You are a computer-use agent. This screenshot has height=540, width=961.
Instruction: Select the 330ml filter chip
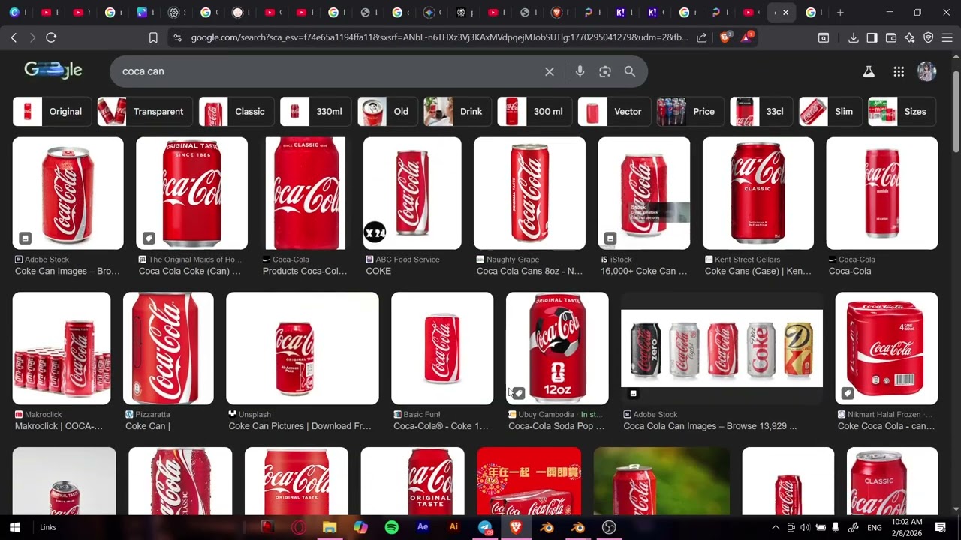(x=315, y=112)
